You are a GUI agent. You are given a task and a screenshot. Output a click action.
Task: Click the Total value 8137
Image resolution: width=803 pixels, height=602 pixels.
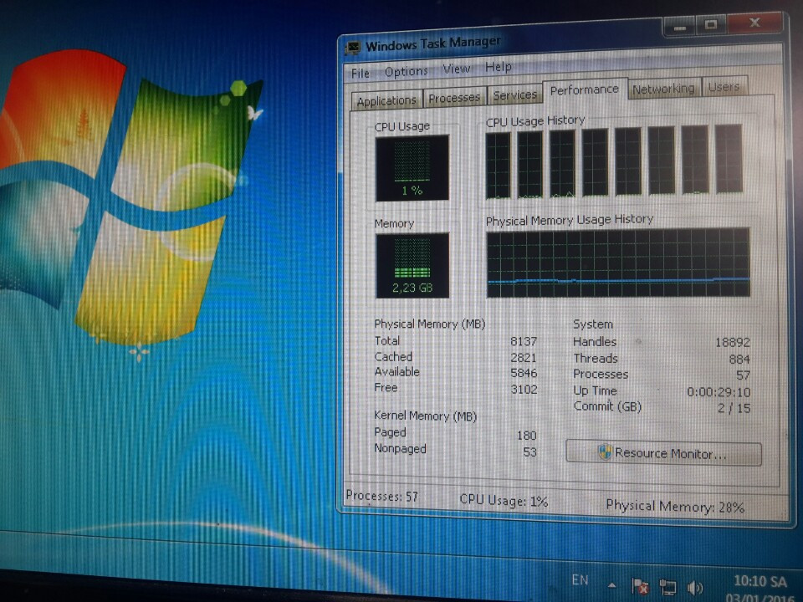tap(524, 341)
